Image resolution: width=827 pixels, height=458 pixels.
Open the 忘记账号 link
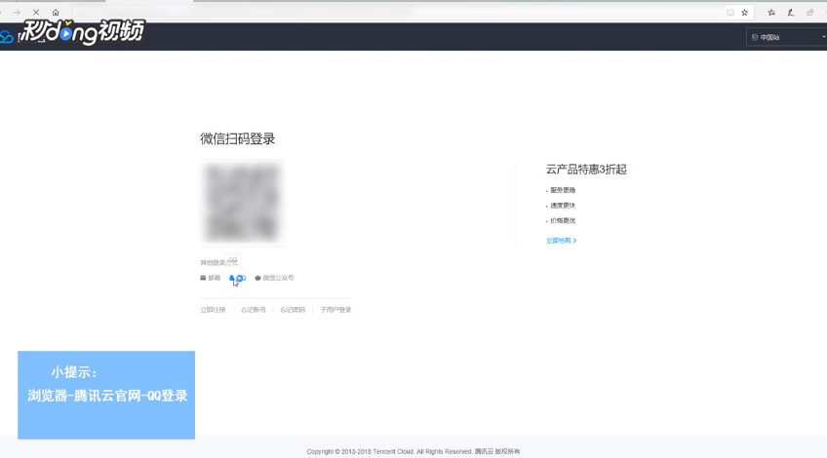click(x=254, y=310)
